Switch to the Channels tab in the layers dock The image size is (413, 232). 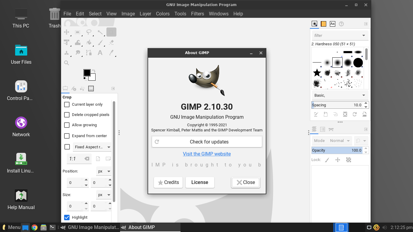click(x=322, y=129)
